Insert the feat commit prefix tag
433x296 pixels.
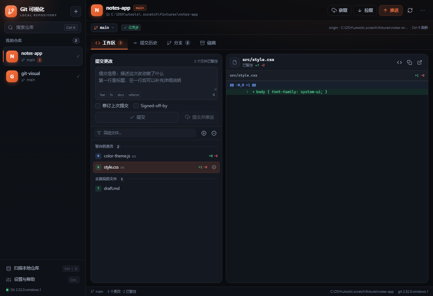tap(102, 95)
